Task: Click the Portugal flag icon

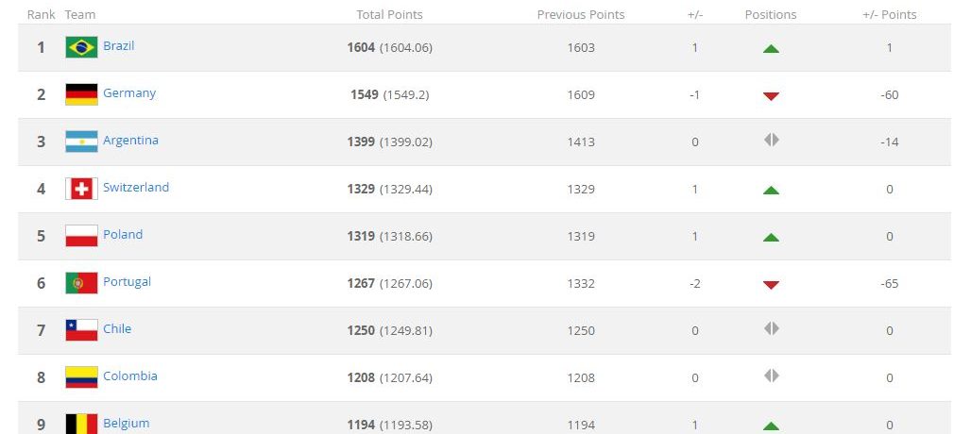Action: (x=81, y=283)
